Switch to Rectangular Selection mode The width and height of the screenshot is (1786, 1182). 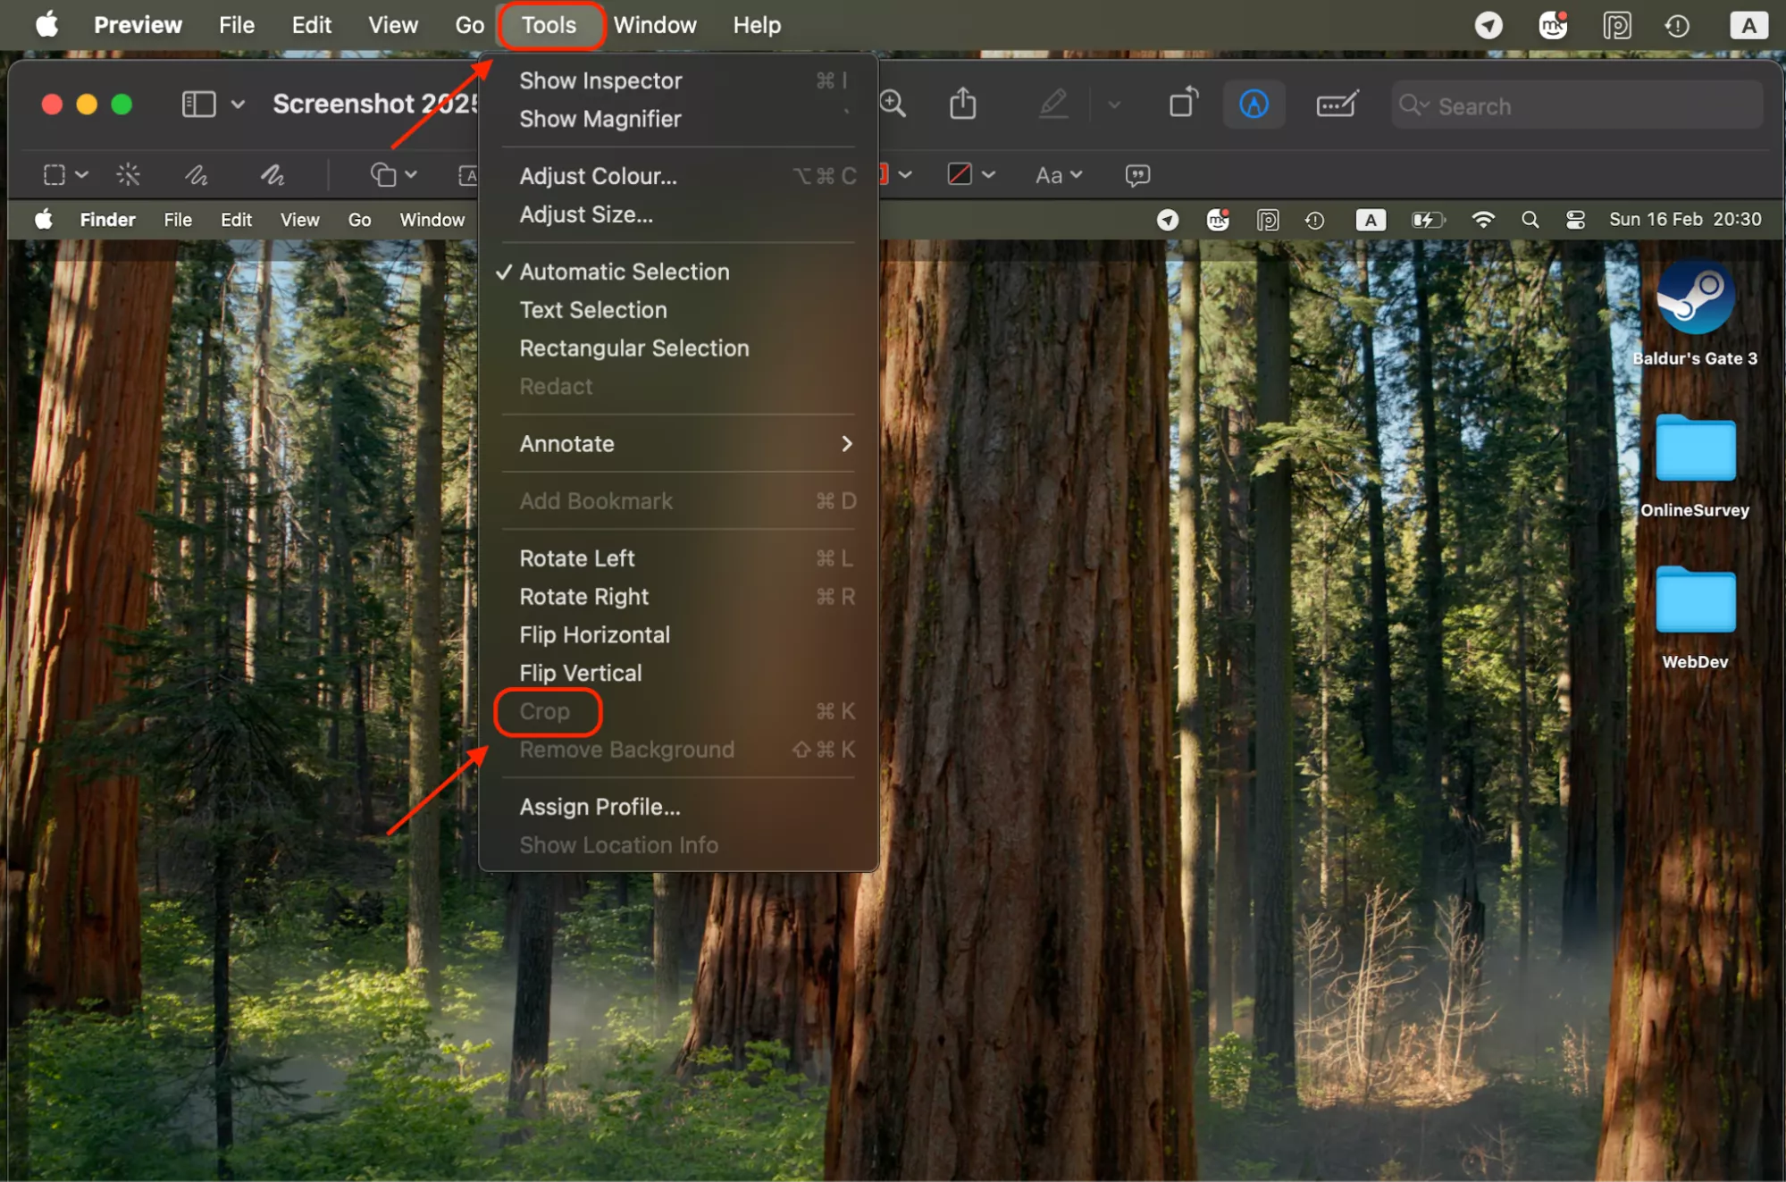(634, 348)
